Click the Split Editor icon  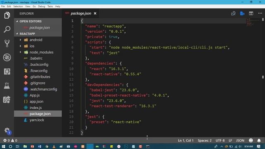coord(251,14)
